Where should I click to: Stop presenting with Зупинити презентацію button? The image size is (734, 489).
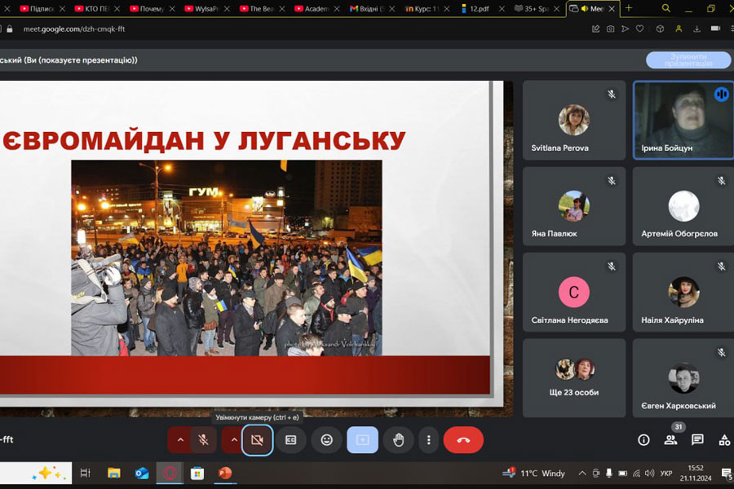pyautogui.click(x=688, y=60)
